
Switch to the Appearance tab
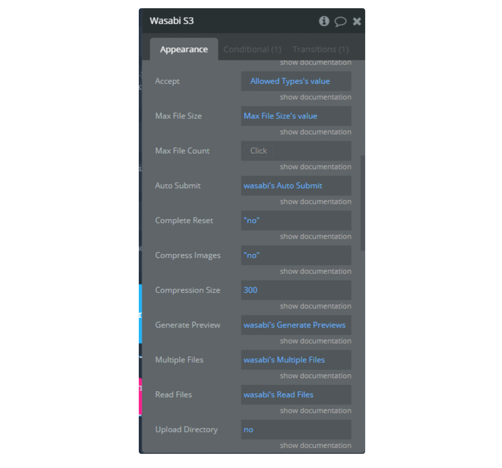184,49
